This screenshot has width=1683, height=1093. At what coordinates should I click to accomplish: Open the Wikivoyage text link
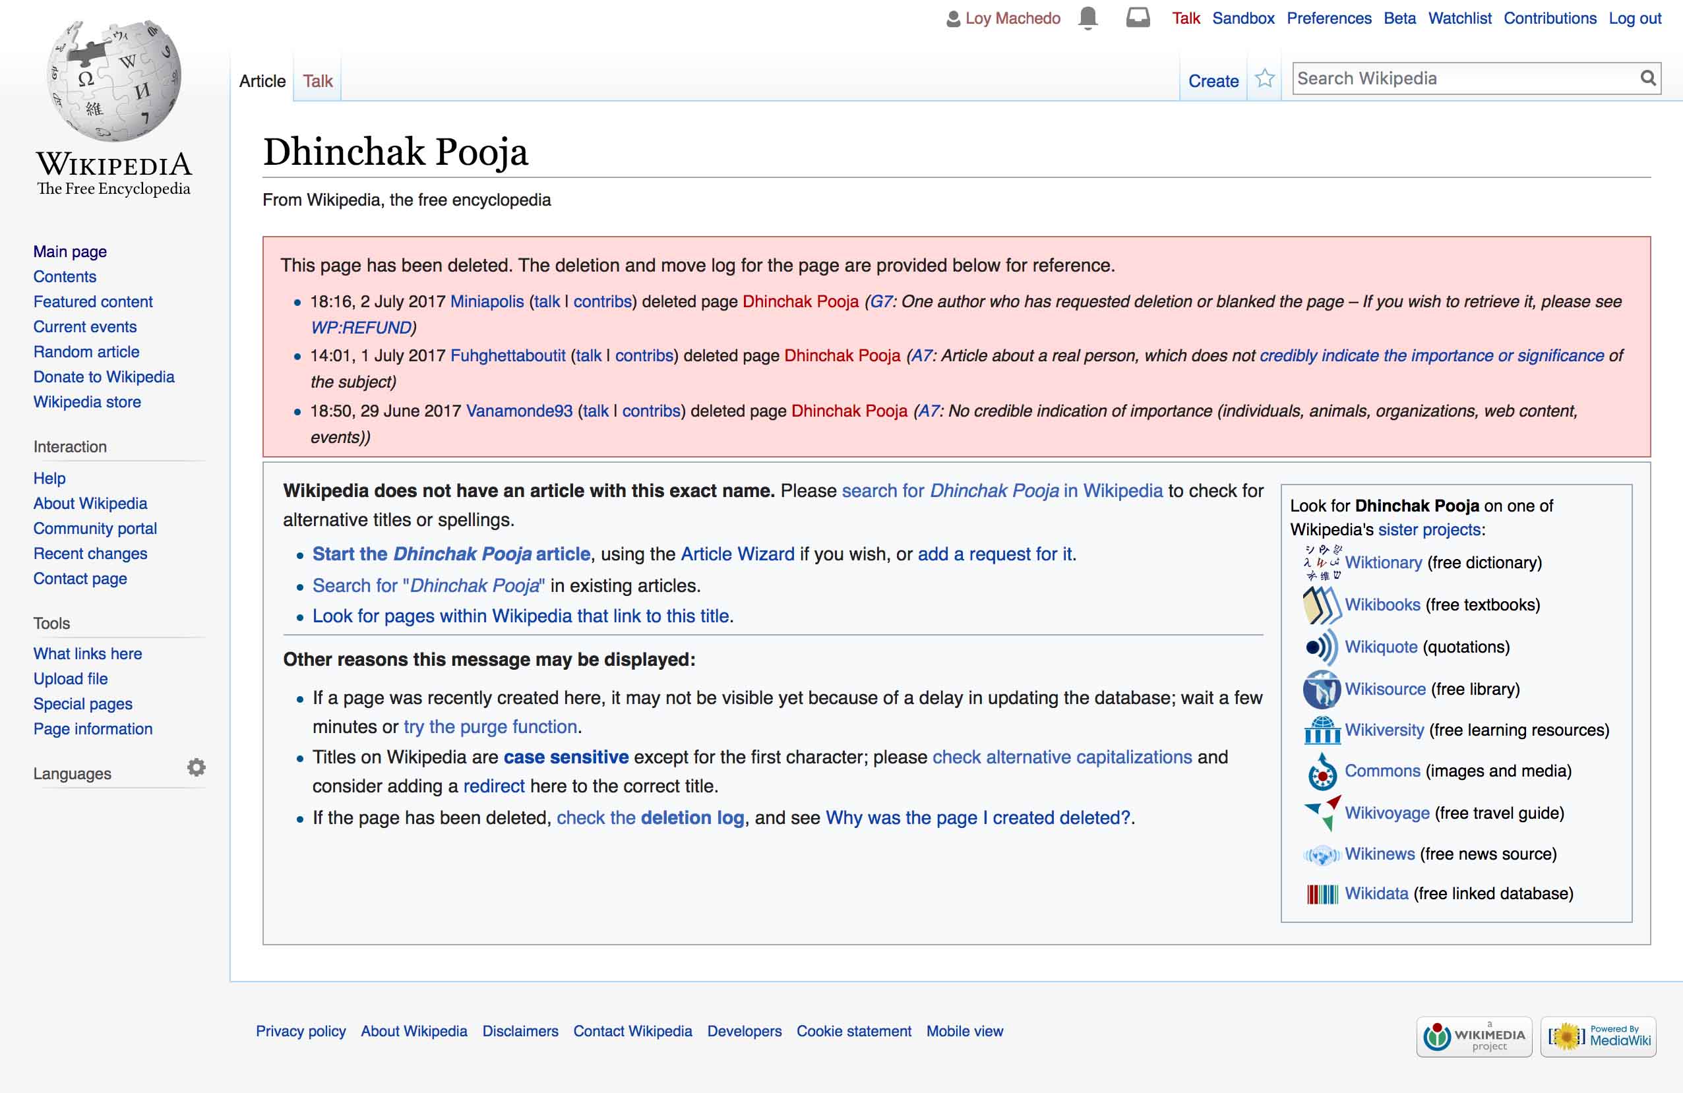tap(1387, 813)
